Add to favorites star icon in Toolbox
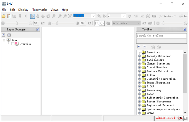This screenshot has width=189, height=122. pos(153,47)
